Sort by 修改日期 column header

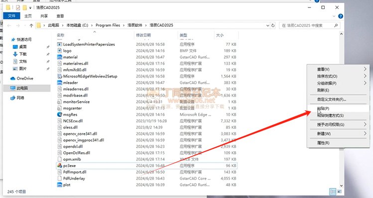143,35
